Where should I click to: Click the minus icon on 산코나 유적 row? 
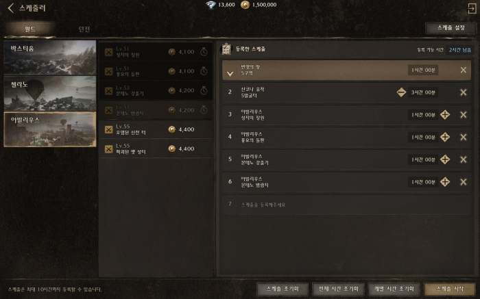(x=401, y=92)
